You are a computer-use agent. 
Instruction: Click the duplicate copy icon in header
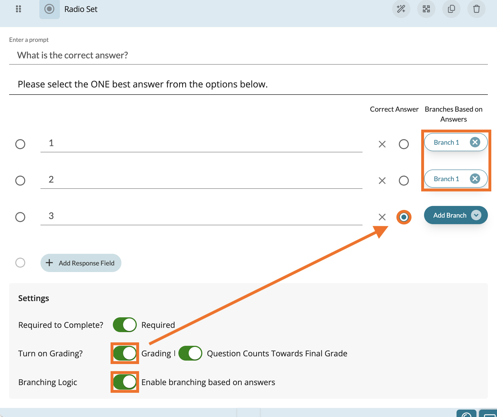pos(451,9)
